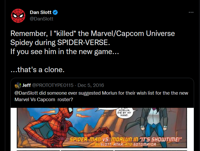The width and height of the screenshot is (200, 151).
Task: Open the @DanSlott handle link
Action: pyautogui.click(x=41, y=19)
